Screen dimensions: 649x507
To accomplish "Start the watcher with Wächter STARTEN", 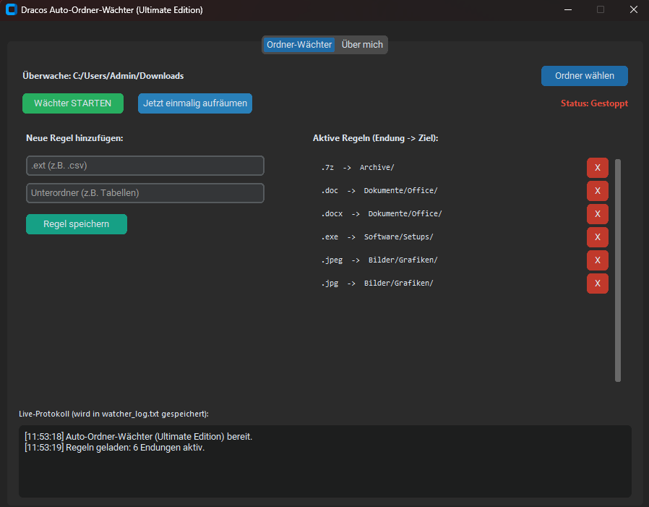I will tap(73, 103).
